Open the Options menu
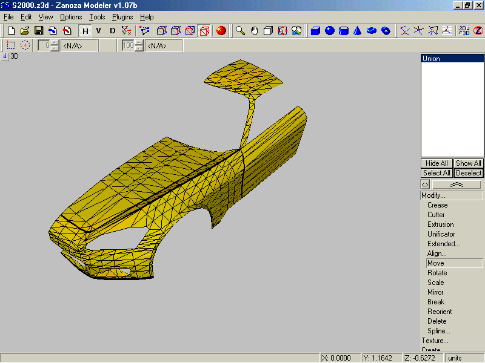 (71, 17)
